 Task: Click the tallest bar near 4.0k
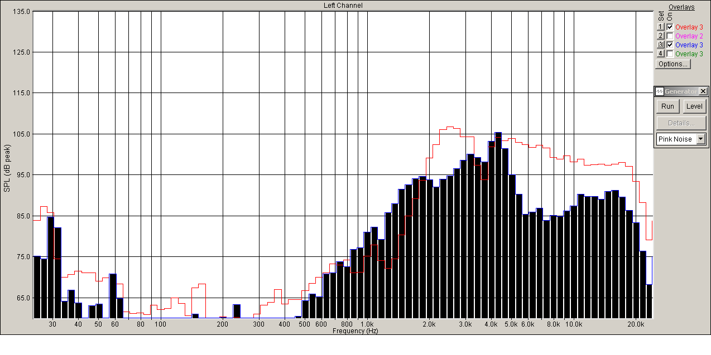click(x=498, y=225)
